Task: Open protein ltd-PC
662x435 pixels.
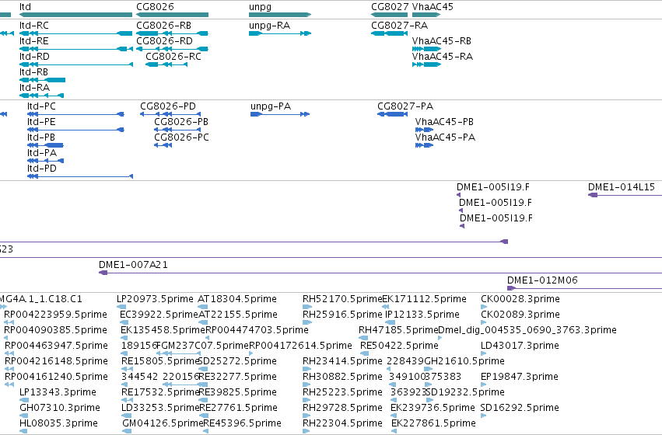Action: (41, 106)
